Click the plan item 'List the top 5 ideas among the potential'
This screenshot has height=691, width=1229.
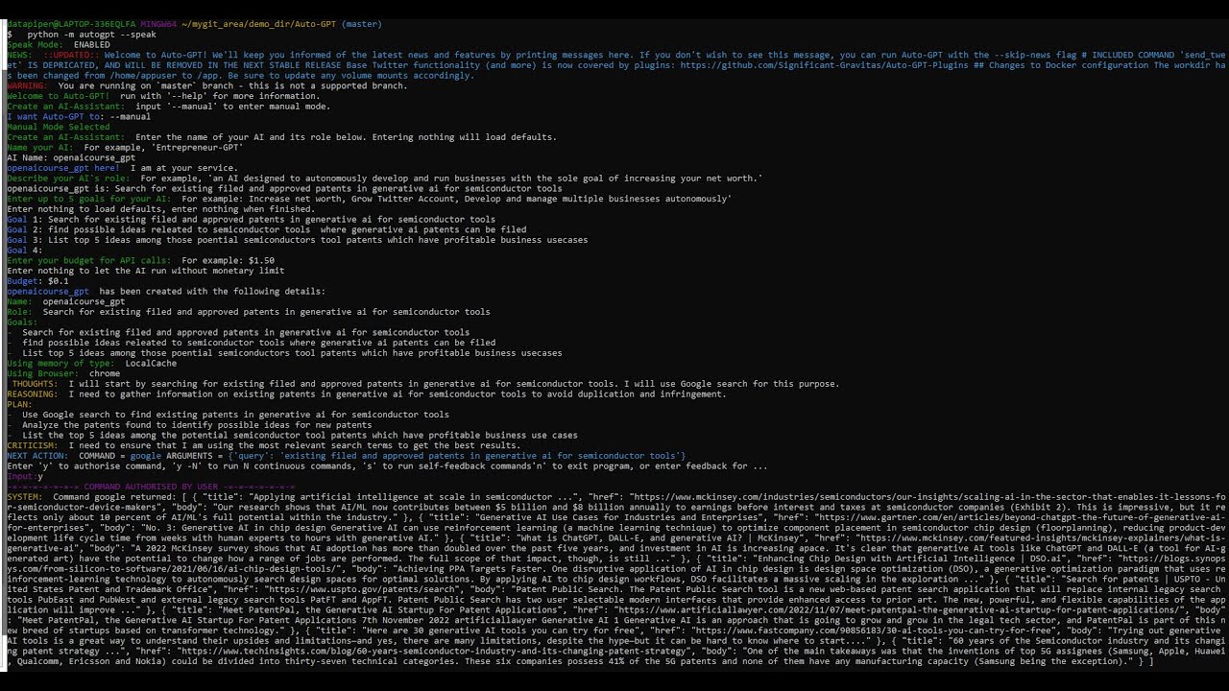[300, 436]
